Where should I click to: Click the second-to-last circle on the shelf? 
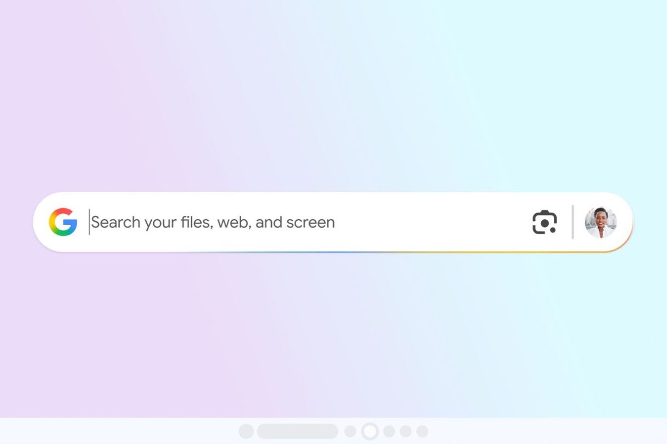(x=406, y=431)
